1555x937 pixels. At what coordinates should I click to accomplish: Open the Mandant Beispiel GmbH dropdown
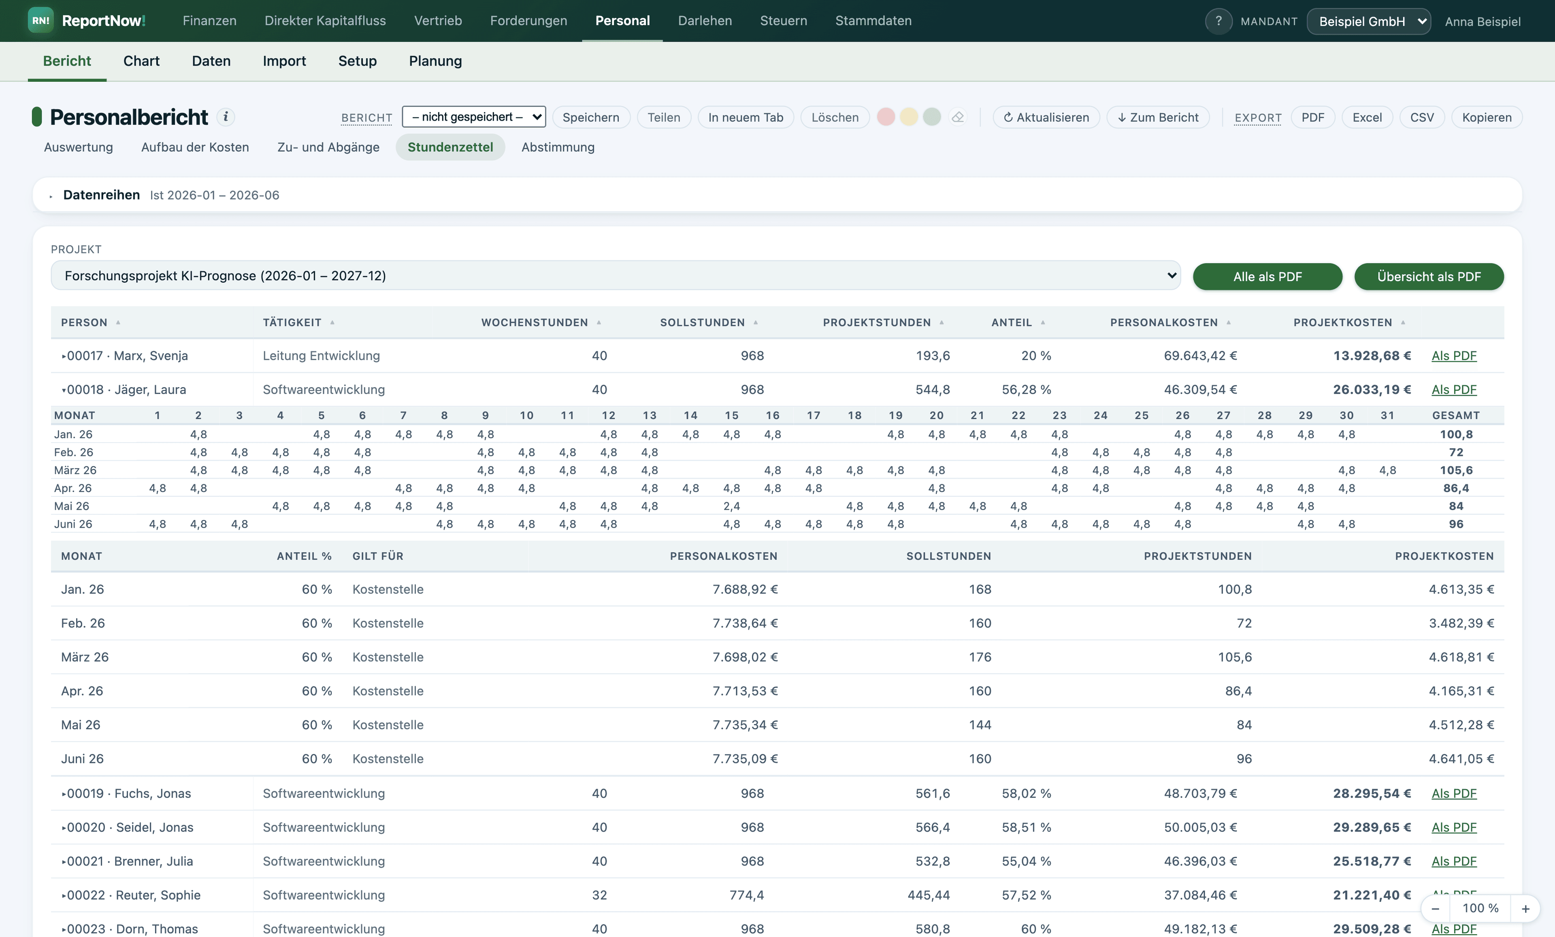click(1368, 21)
